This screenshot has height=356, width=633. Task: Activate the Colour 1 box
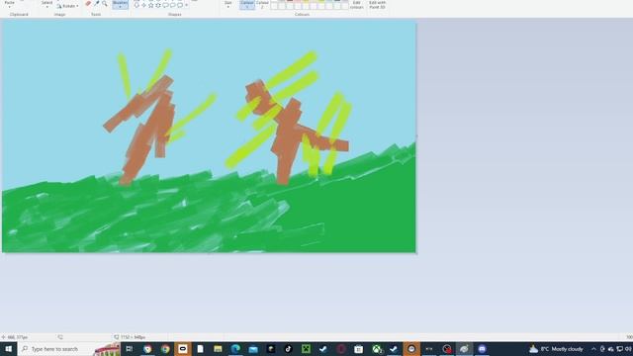point(247,4)
